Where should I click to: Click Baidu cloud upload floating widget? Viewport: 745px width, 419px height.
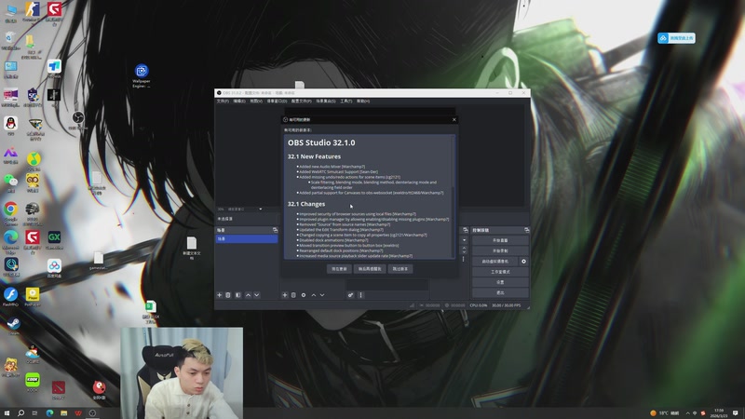677,38
